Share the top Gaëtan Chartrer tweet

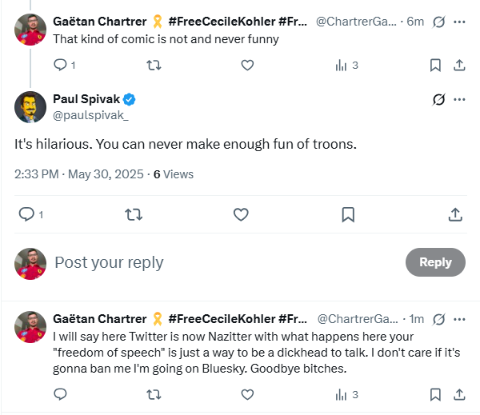pos(459,65)
